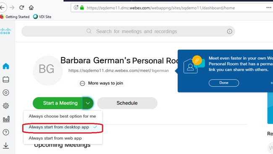The width and height of the screenshot is (273, 154).
Task: Click the Start a Meeting button
Action: pyautogui.click(x=58, y=103)
